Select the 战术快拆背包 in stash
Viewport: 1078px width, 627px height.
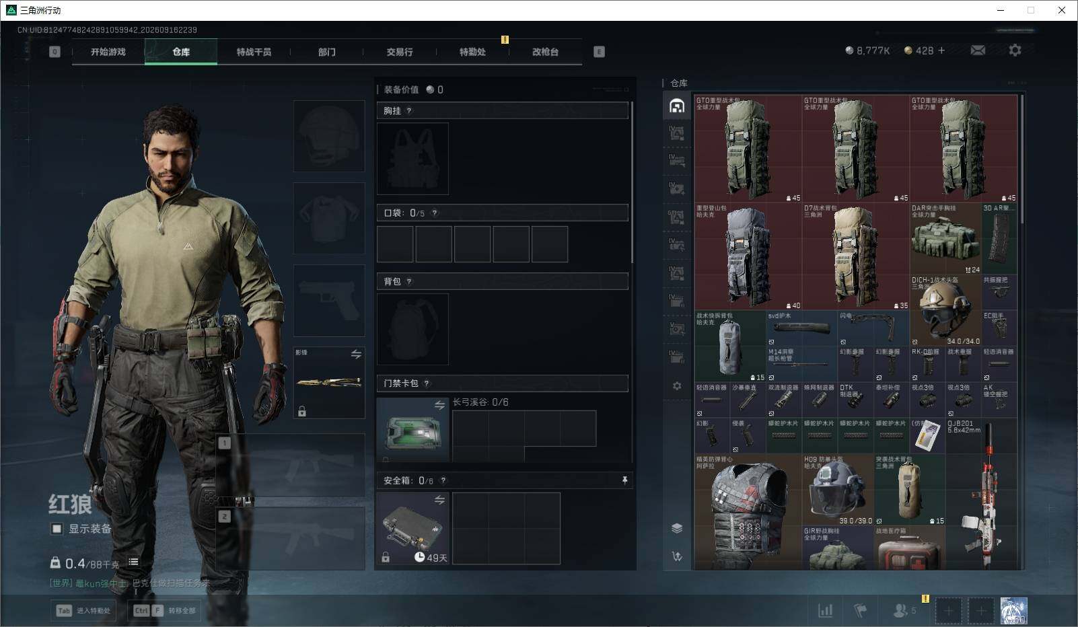[730, 346]
